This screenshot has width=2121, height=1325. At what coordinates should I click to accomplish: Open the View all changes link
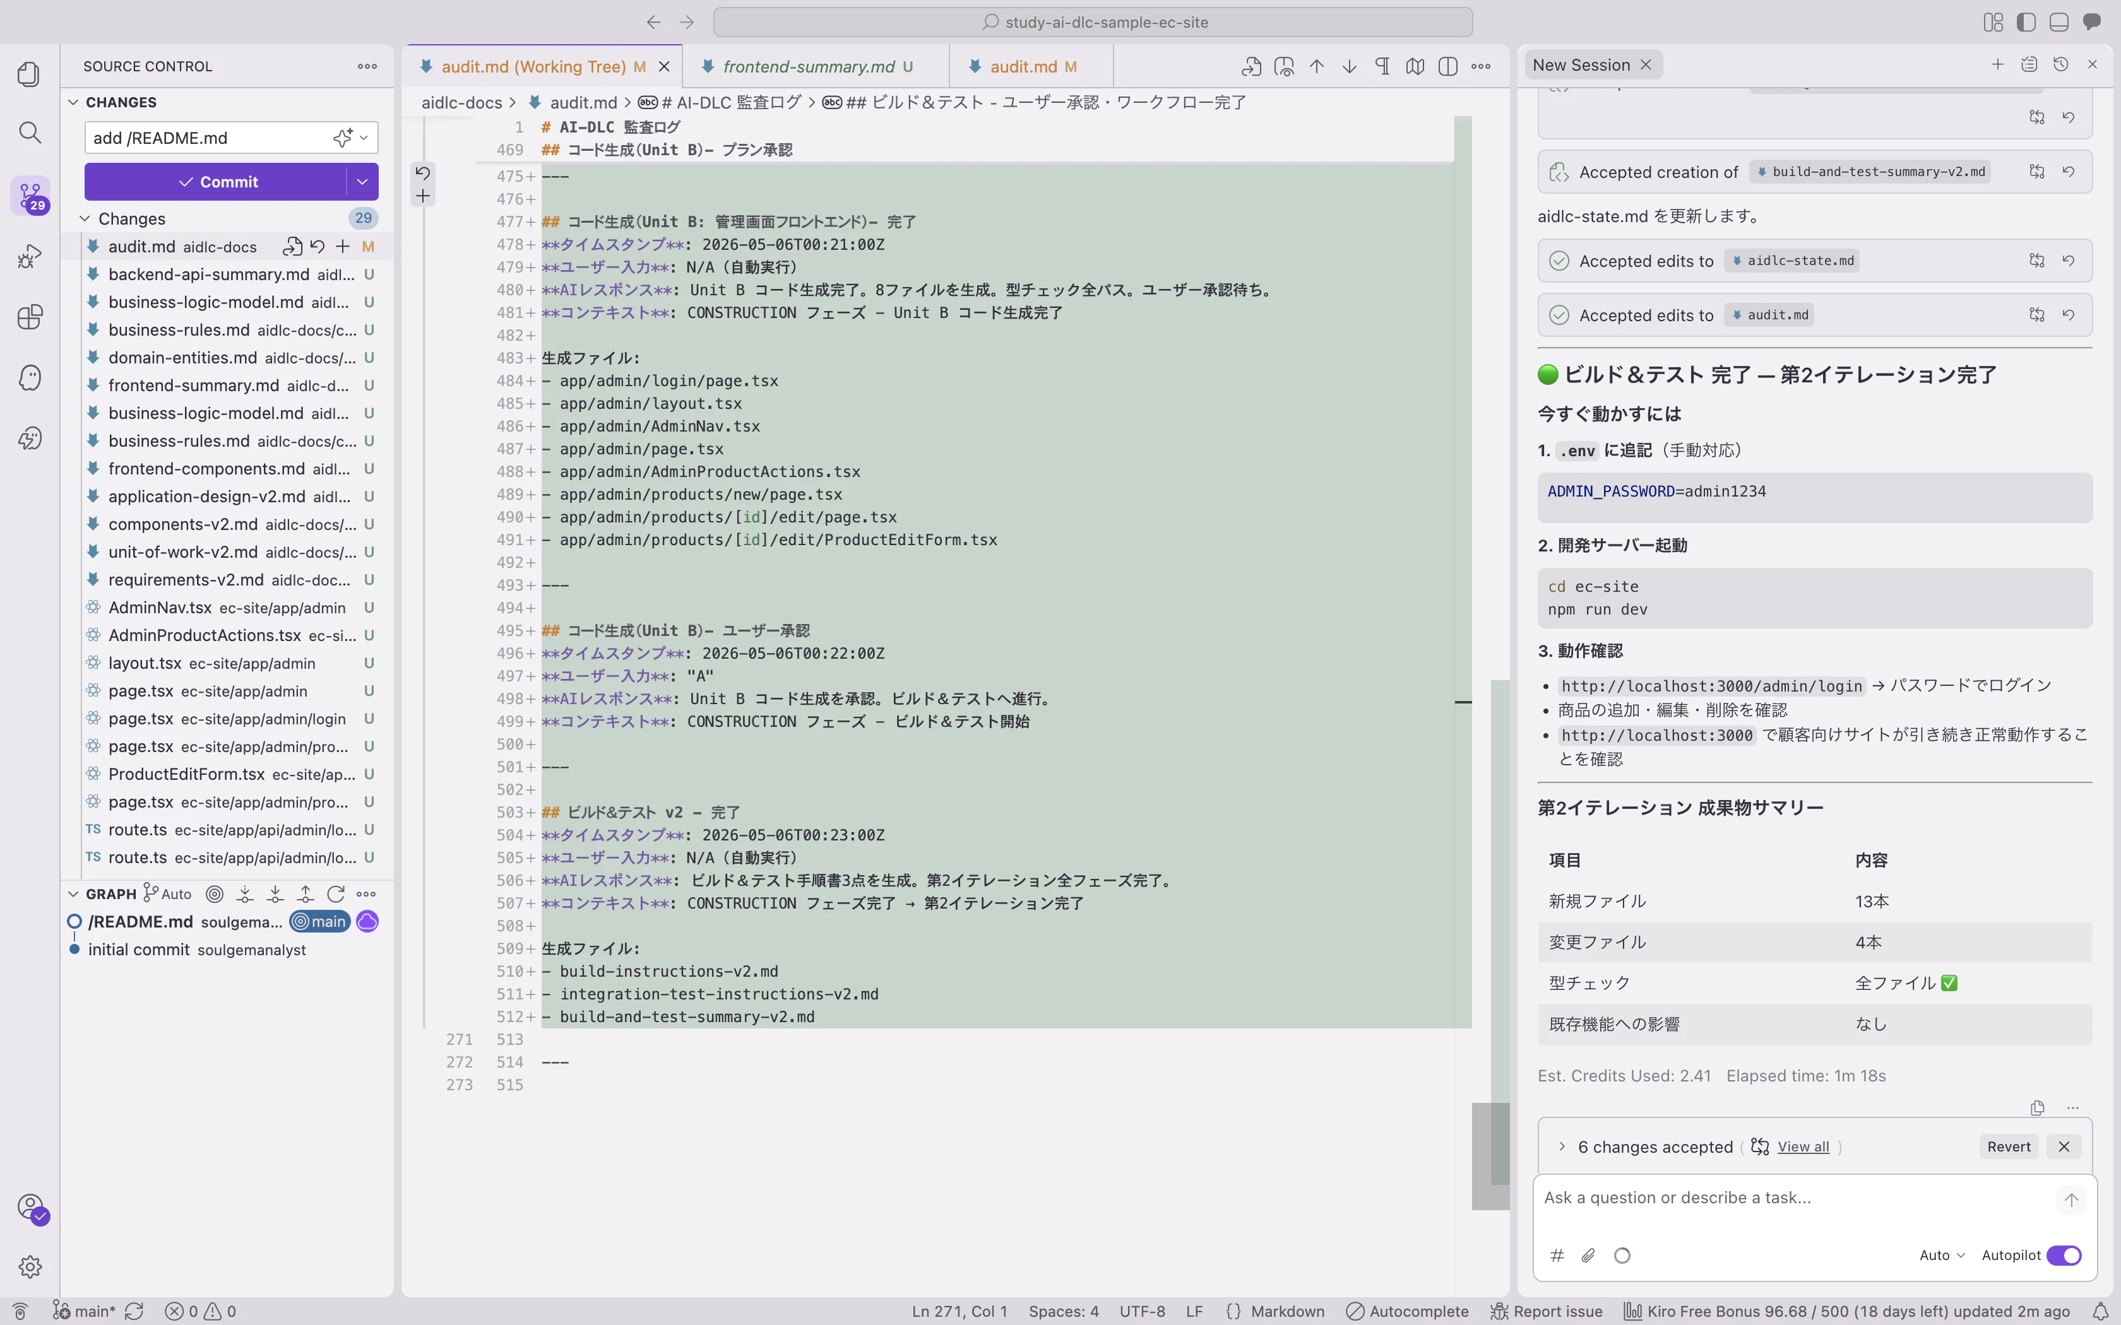(1803, 1146)
